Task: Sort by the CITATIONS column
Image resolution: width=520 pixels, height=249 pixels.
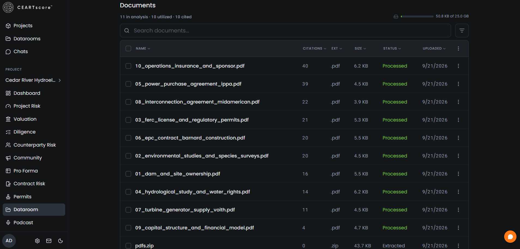Action: coord(314,48)
